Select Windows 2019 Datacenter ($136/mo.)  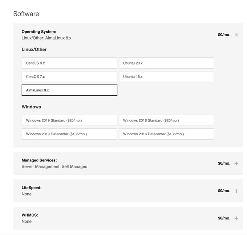point(69,134)
